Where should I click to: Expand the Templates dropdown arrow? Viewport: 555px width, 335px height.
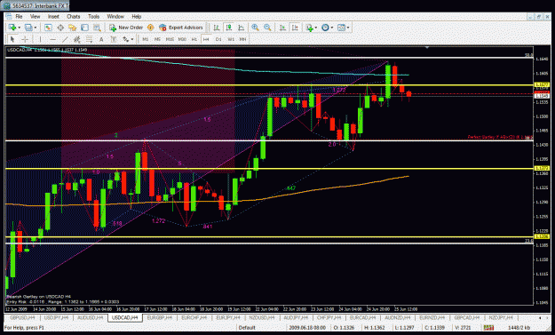pos(348,28)
